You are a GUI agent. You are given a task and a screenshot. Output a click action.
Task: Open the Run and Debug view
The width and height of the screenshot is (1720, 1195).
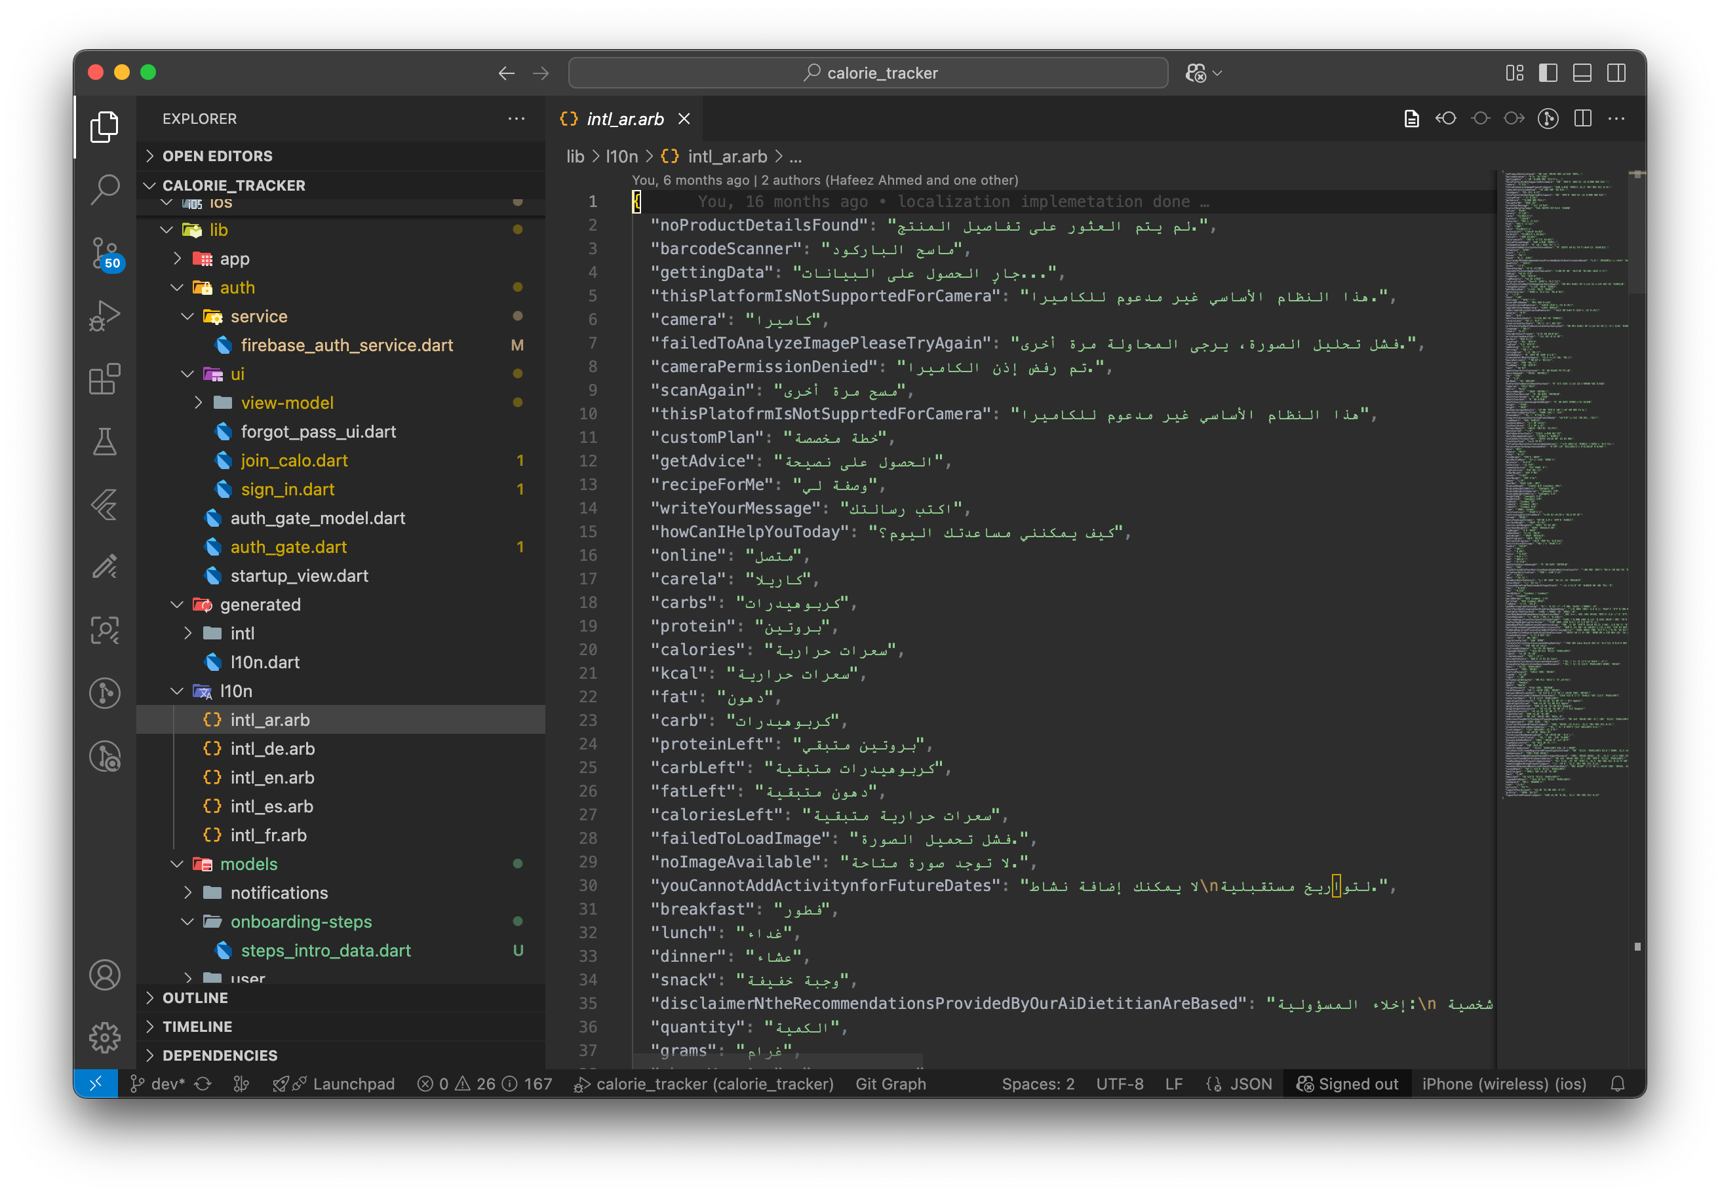(104, 315)
